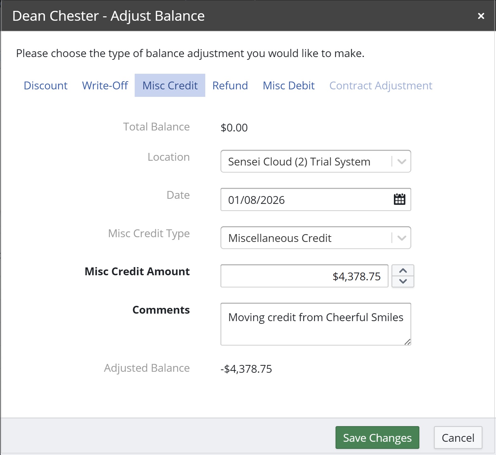Grab the Comments box resize handle
The width and height of the screenshot is (496, 455).
[x=407, y=342]
